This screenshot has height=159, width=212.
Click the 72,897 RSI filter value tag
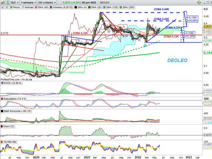click(x=208, y=144)
